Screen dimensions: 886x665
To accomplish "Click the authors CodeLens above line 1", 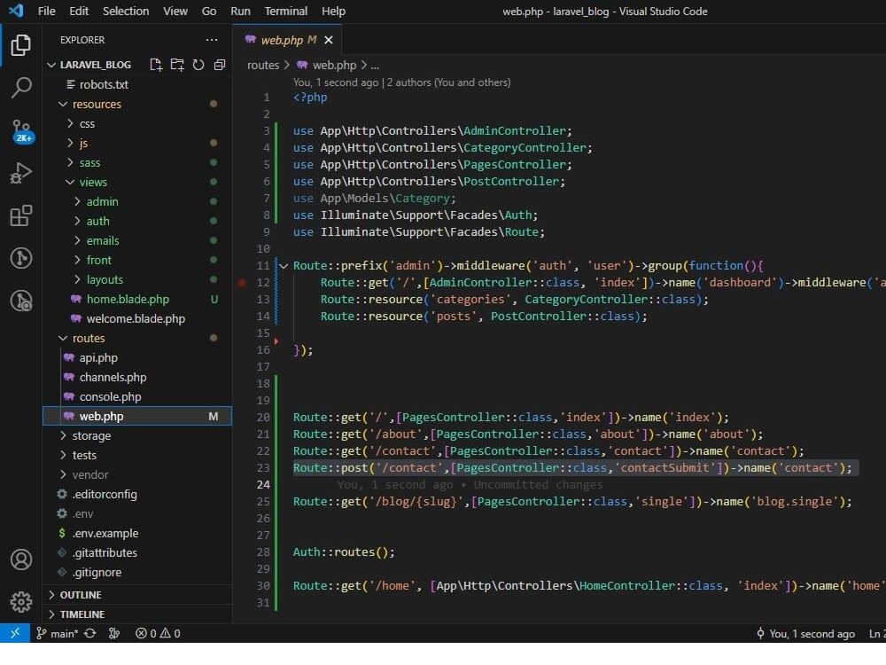I will 401,82.
